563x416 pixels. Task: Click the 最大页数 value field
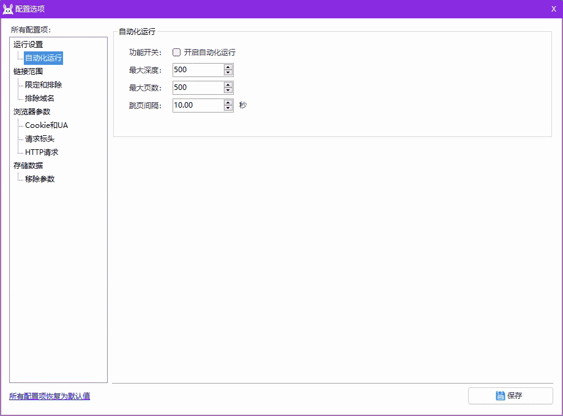(x=198, y=87)
